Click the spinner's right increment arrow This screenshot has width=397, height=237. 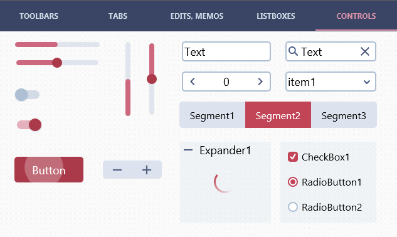(260, 82)
